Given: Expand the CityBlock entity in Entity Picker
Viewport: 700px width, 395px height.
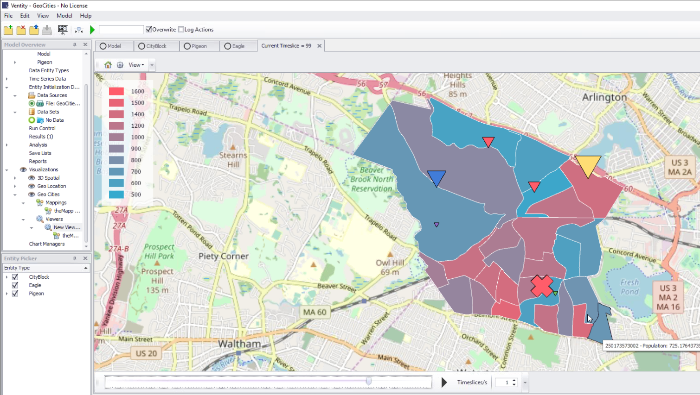Looking at the screenshot, I should (6, 277).
